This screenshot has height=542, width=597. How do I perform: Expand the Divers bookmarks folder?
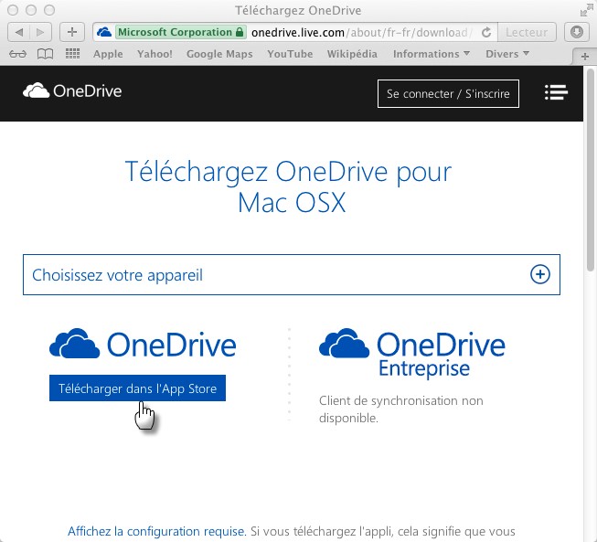(x=506, y=54)
